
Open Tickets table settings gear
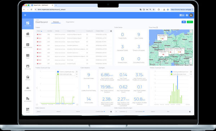tap(111, 31)
